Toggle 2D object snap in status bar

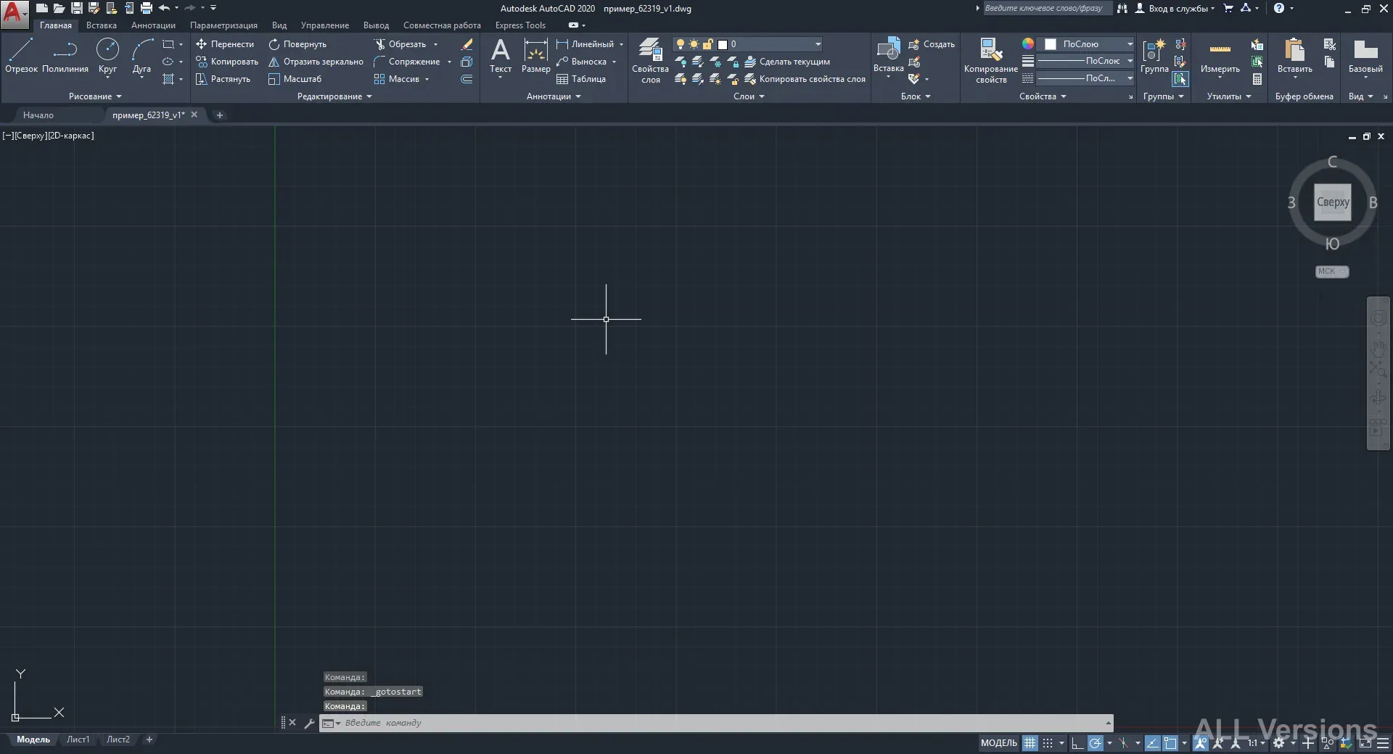[x=1170, y=743]
